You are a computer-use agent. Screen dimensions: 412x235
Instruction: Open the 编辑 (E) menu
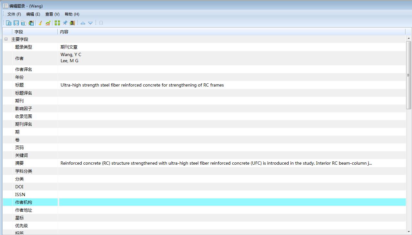point(33,14)
